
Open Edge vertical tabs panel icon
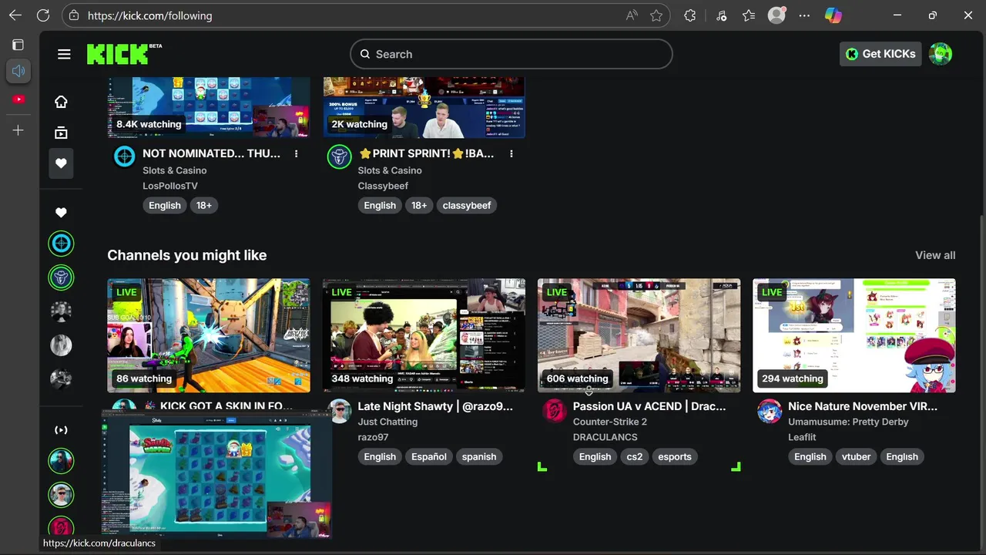(x=18, y=45)
